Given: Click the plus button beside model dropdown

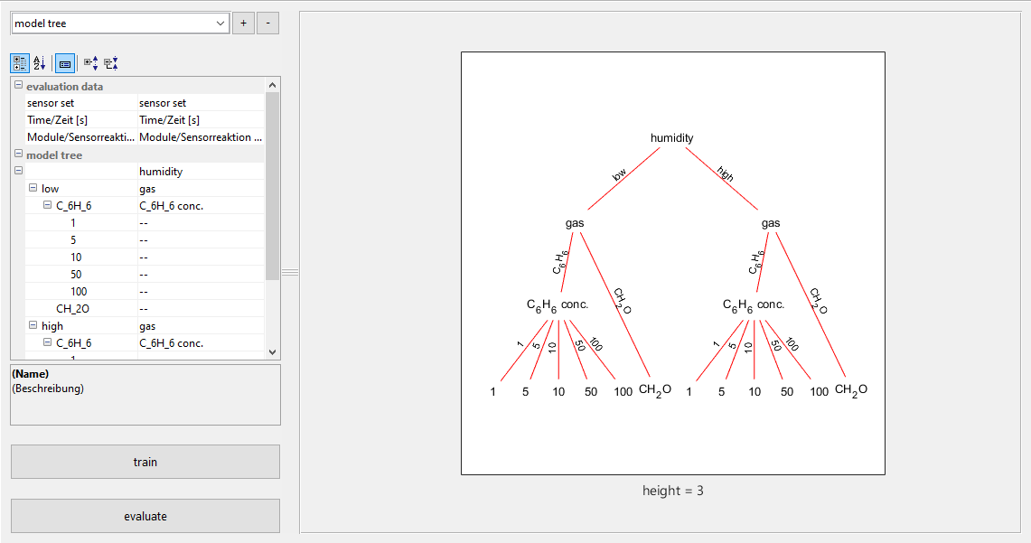Looking at the screenshot, I should click(243, 23).
